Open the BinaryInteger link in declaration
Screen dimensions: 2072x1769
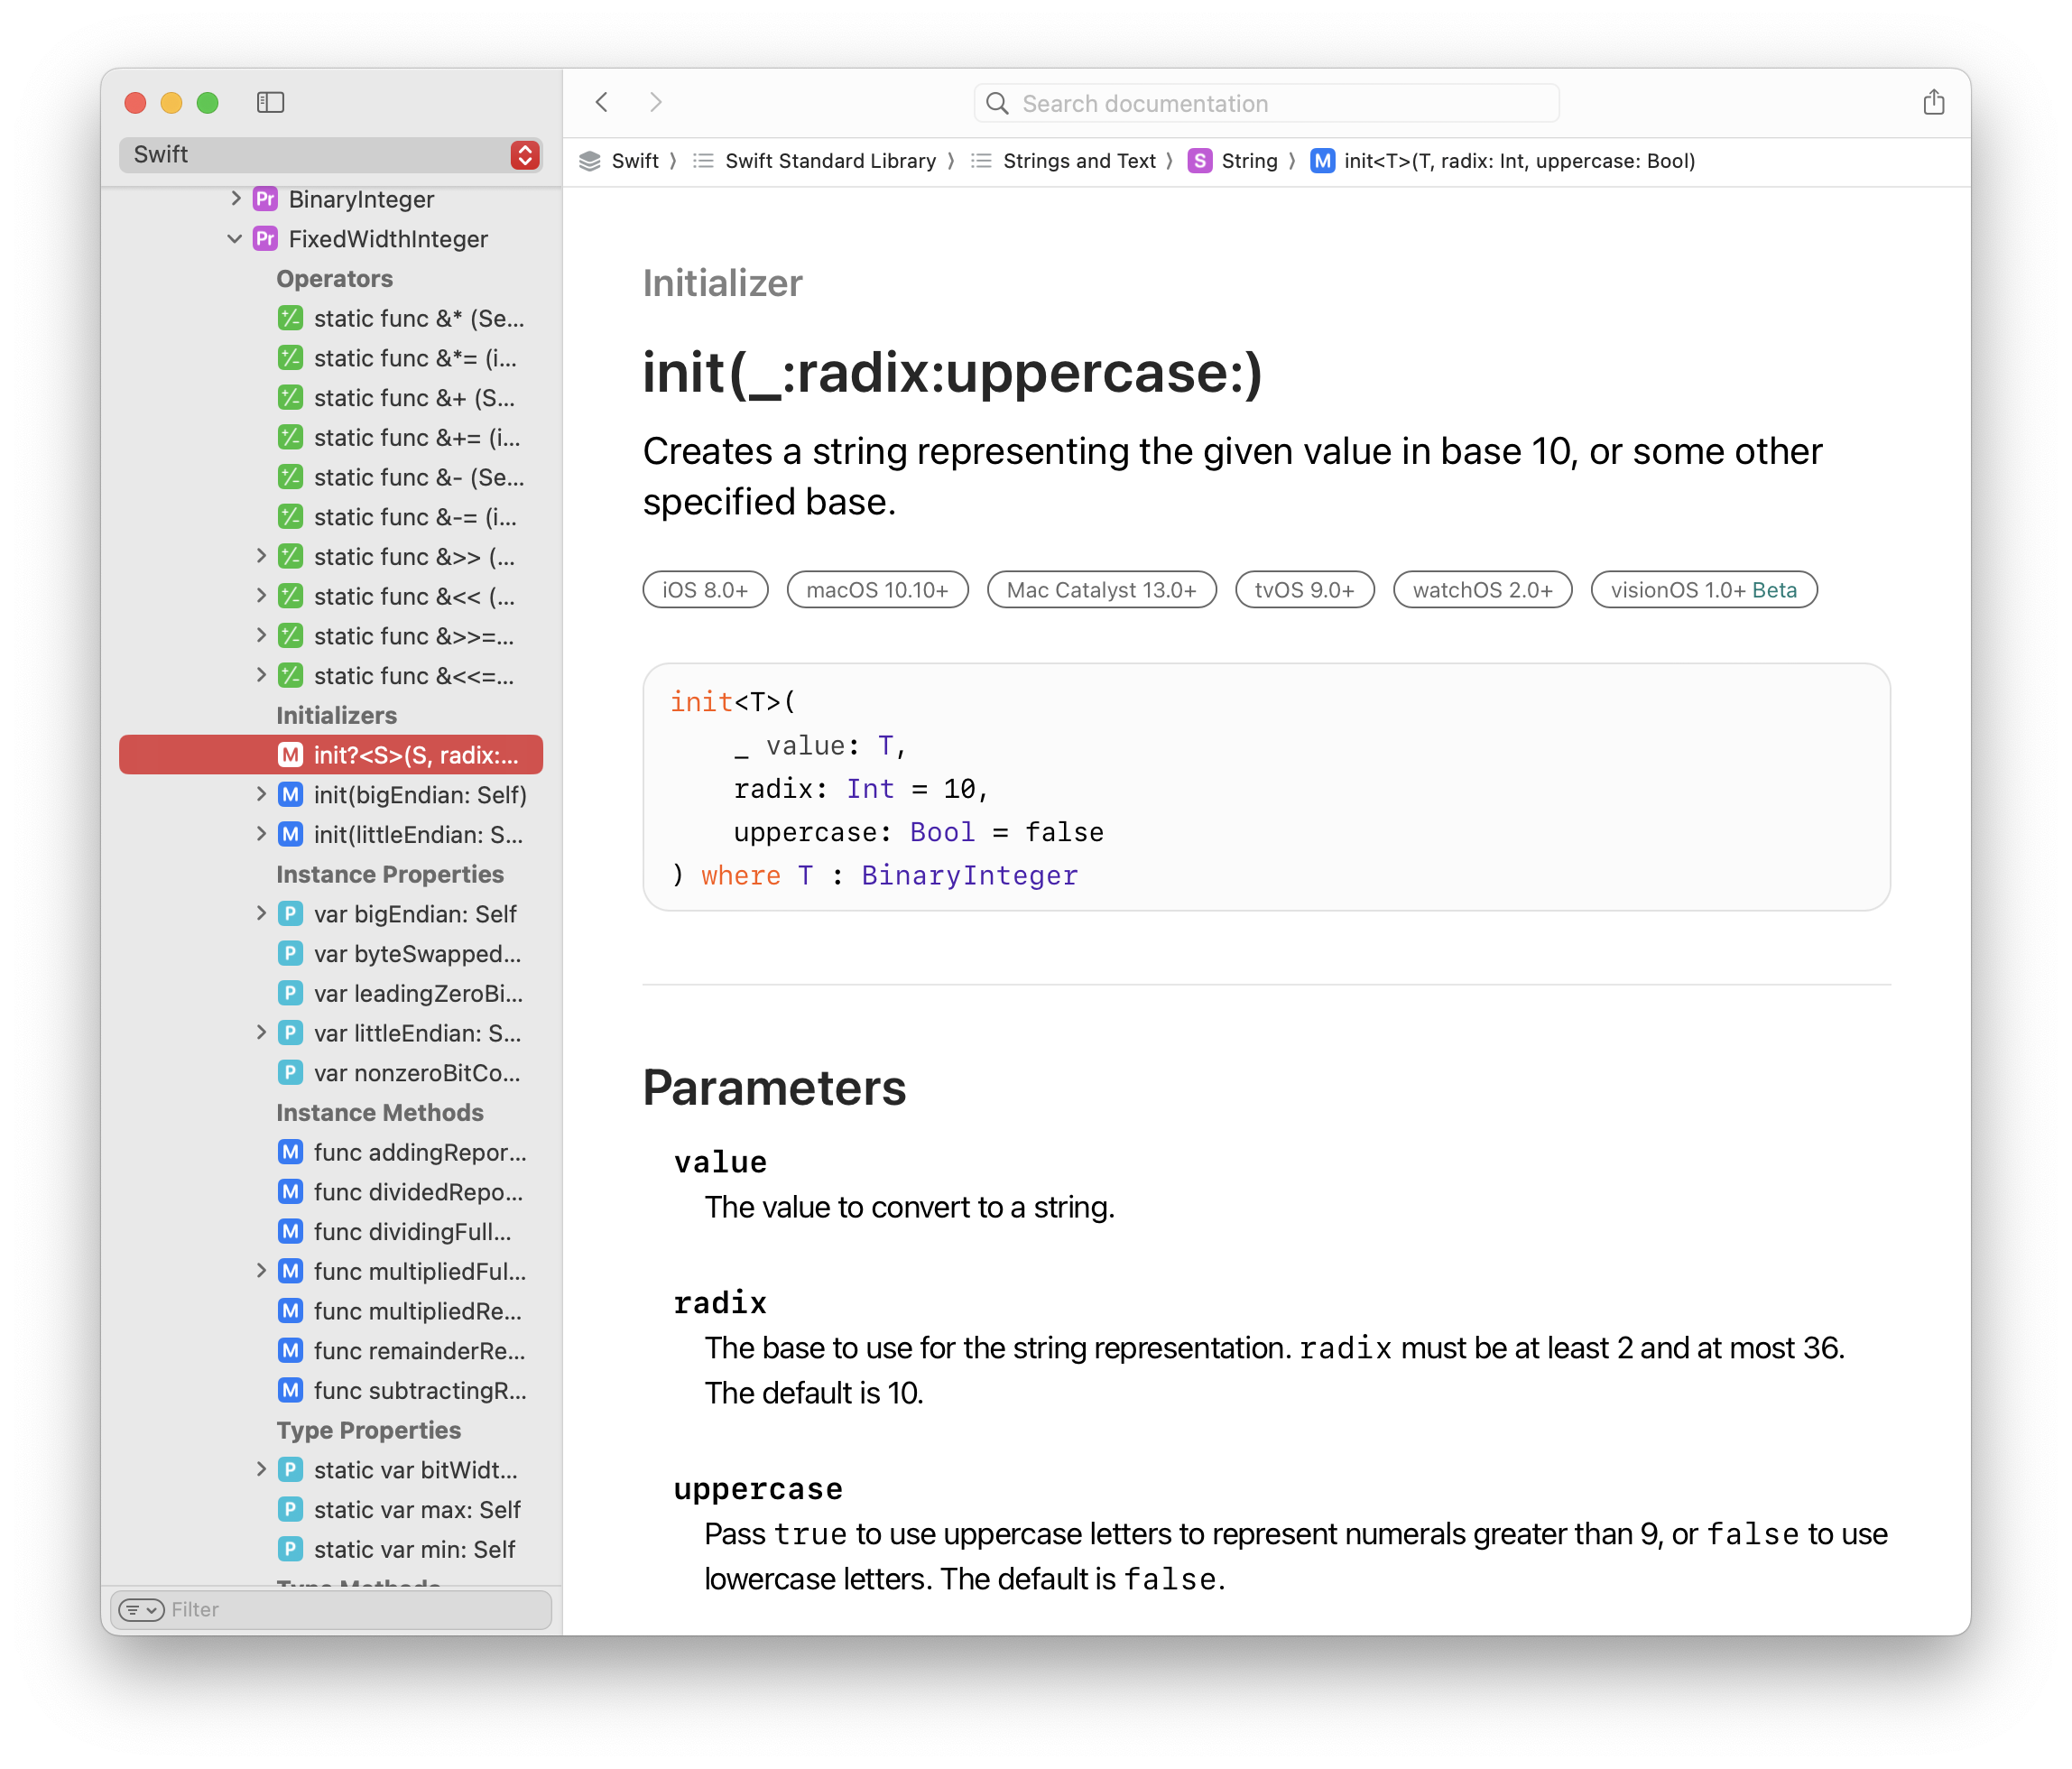(969, 876)
